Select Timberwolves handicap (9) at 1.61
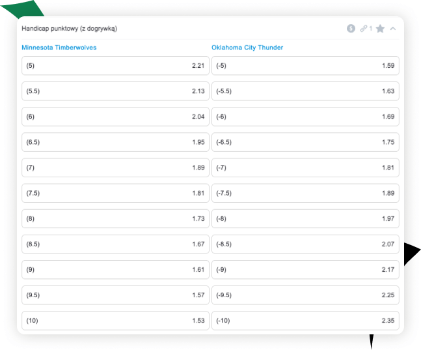This screenshot has height=350, width=421. pos(115,270)
